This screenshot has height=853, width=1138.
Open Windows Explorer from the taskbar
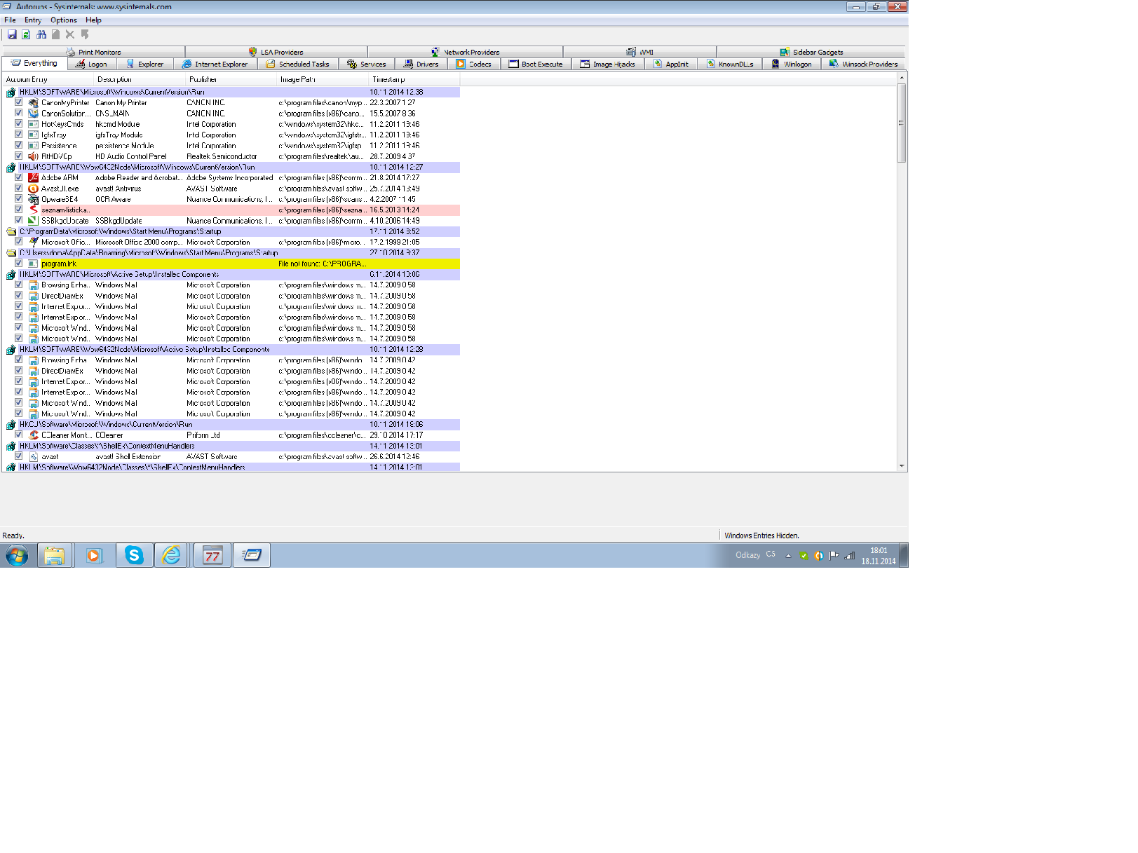tap(54, 556)
